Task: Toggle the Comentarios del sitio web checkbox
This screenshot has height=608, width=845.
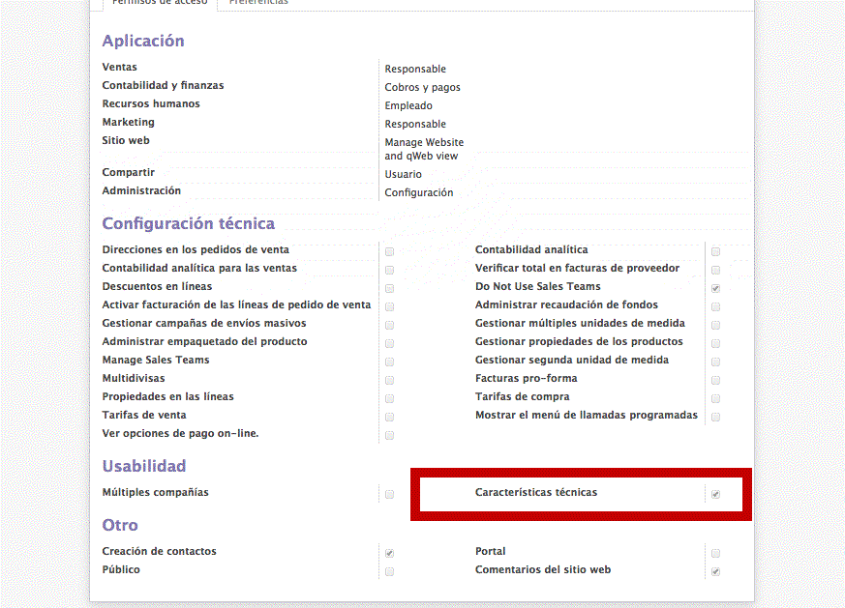Action: point(715,571)
